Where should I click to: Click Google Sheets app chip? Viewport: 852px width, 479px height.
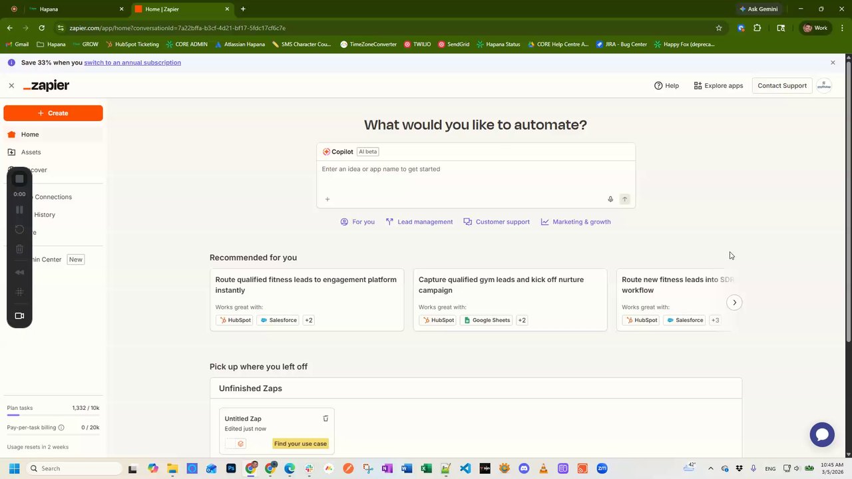point(487,321)
